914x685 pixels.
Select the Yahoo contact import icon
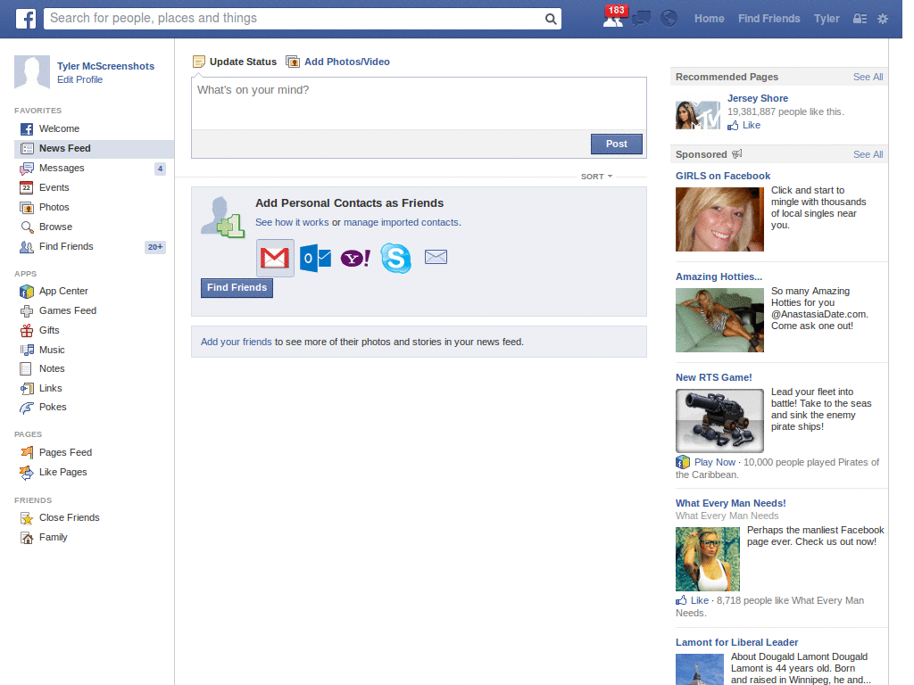[355, 258]
